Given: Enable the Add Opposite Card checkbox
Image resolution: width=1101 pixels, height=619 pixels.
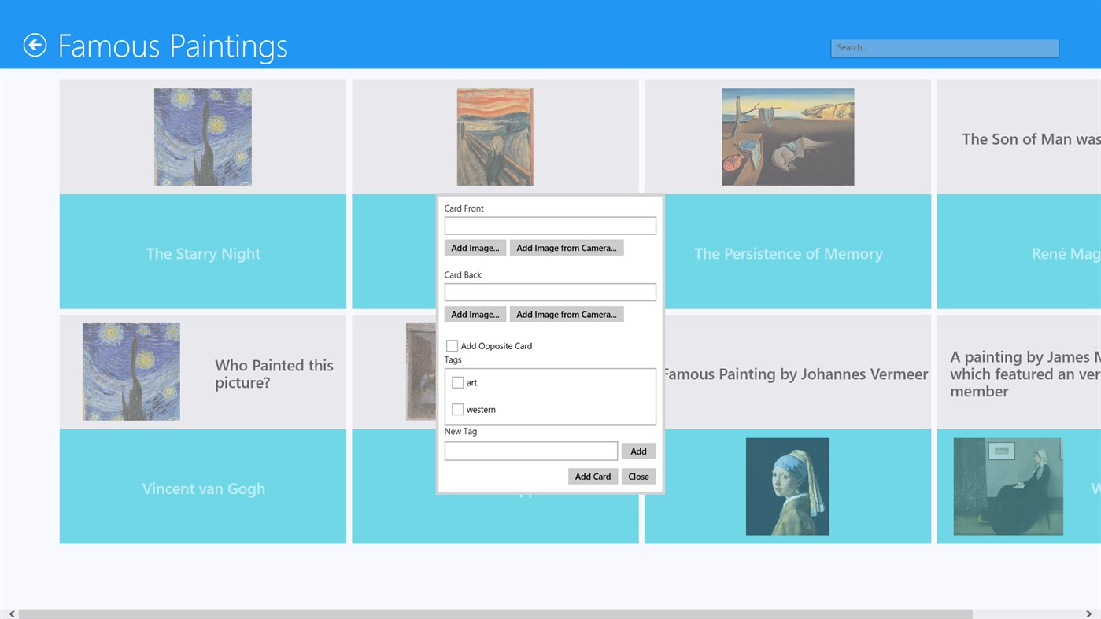Looking at the screenshot, I should [452, 345].
